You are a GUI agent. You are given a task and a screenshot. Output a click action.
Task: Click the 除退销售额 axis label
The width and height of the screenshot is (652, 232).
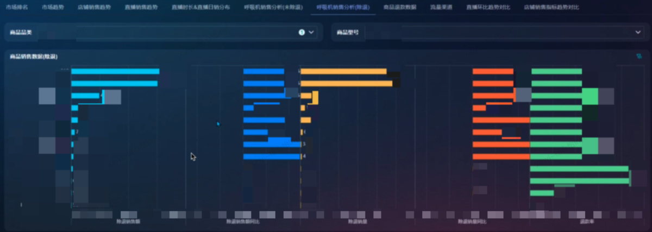tap(128, 222)
